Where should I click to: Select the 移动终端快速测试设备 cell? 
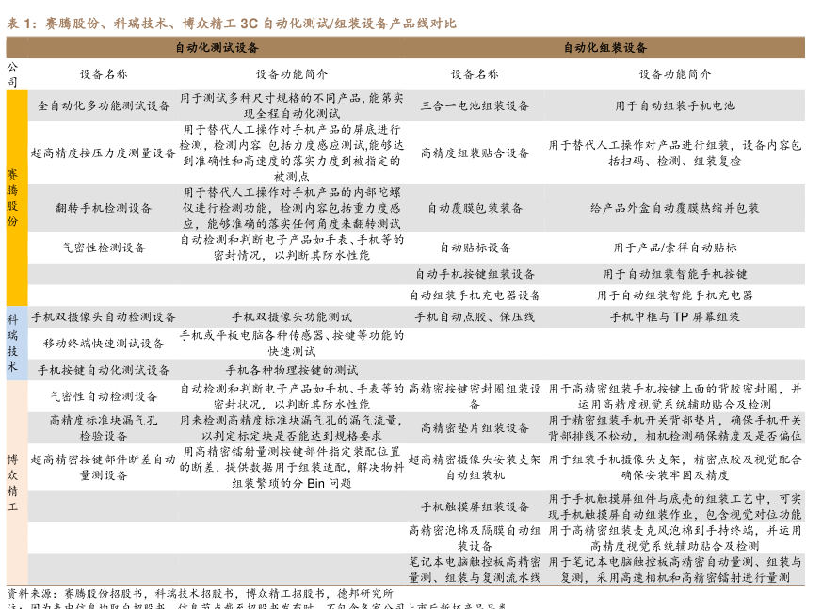tap(104, 344)
